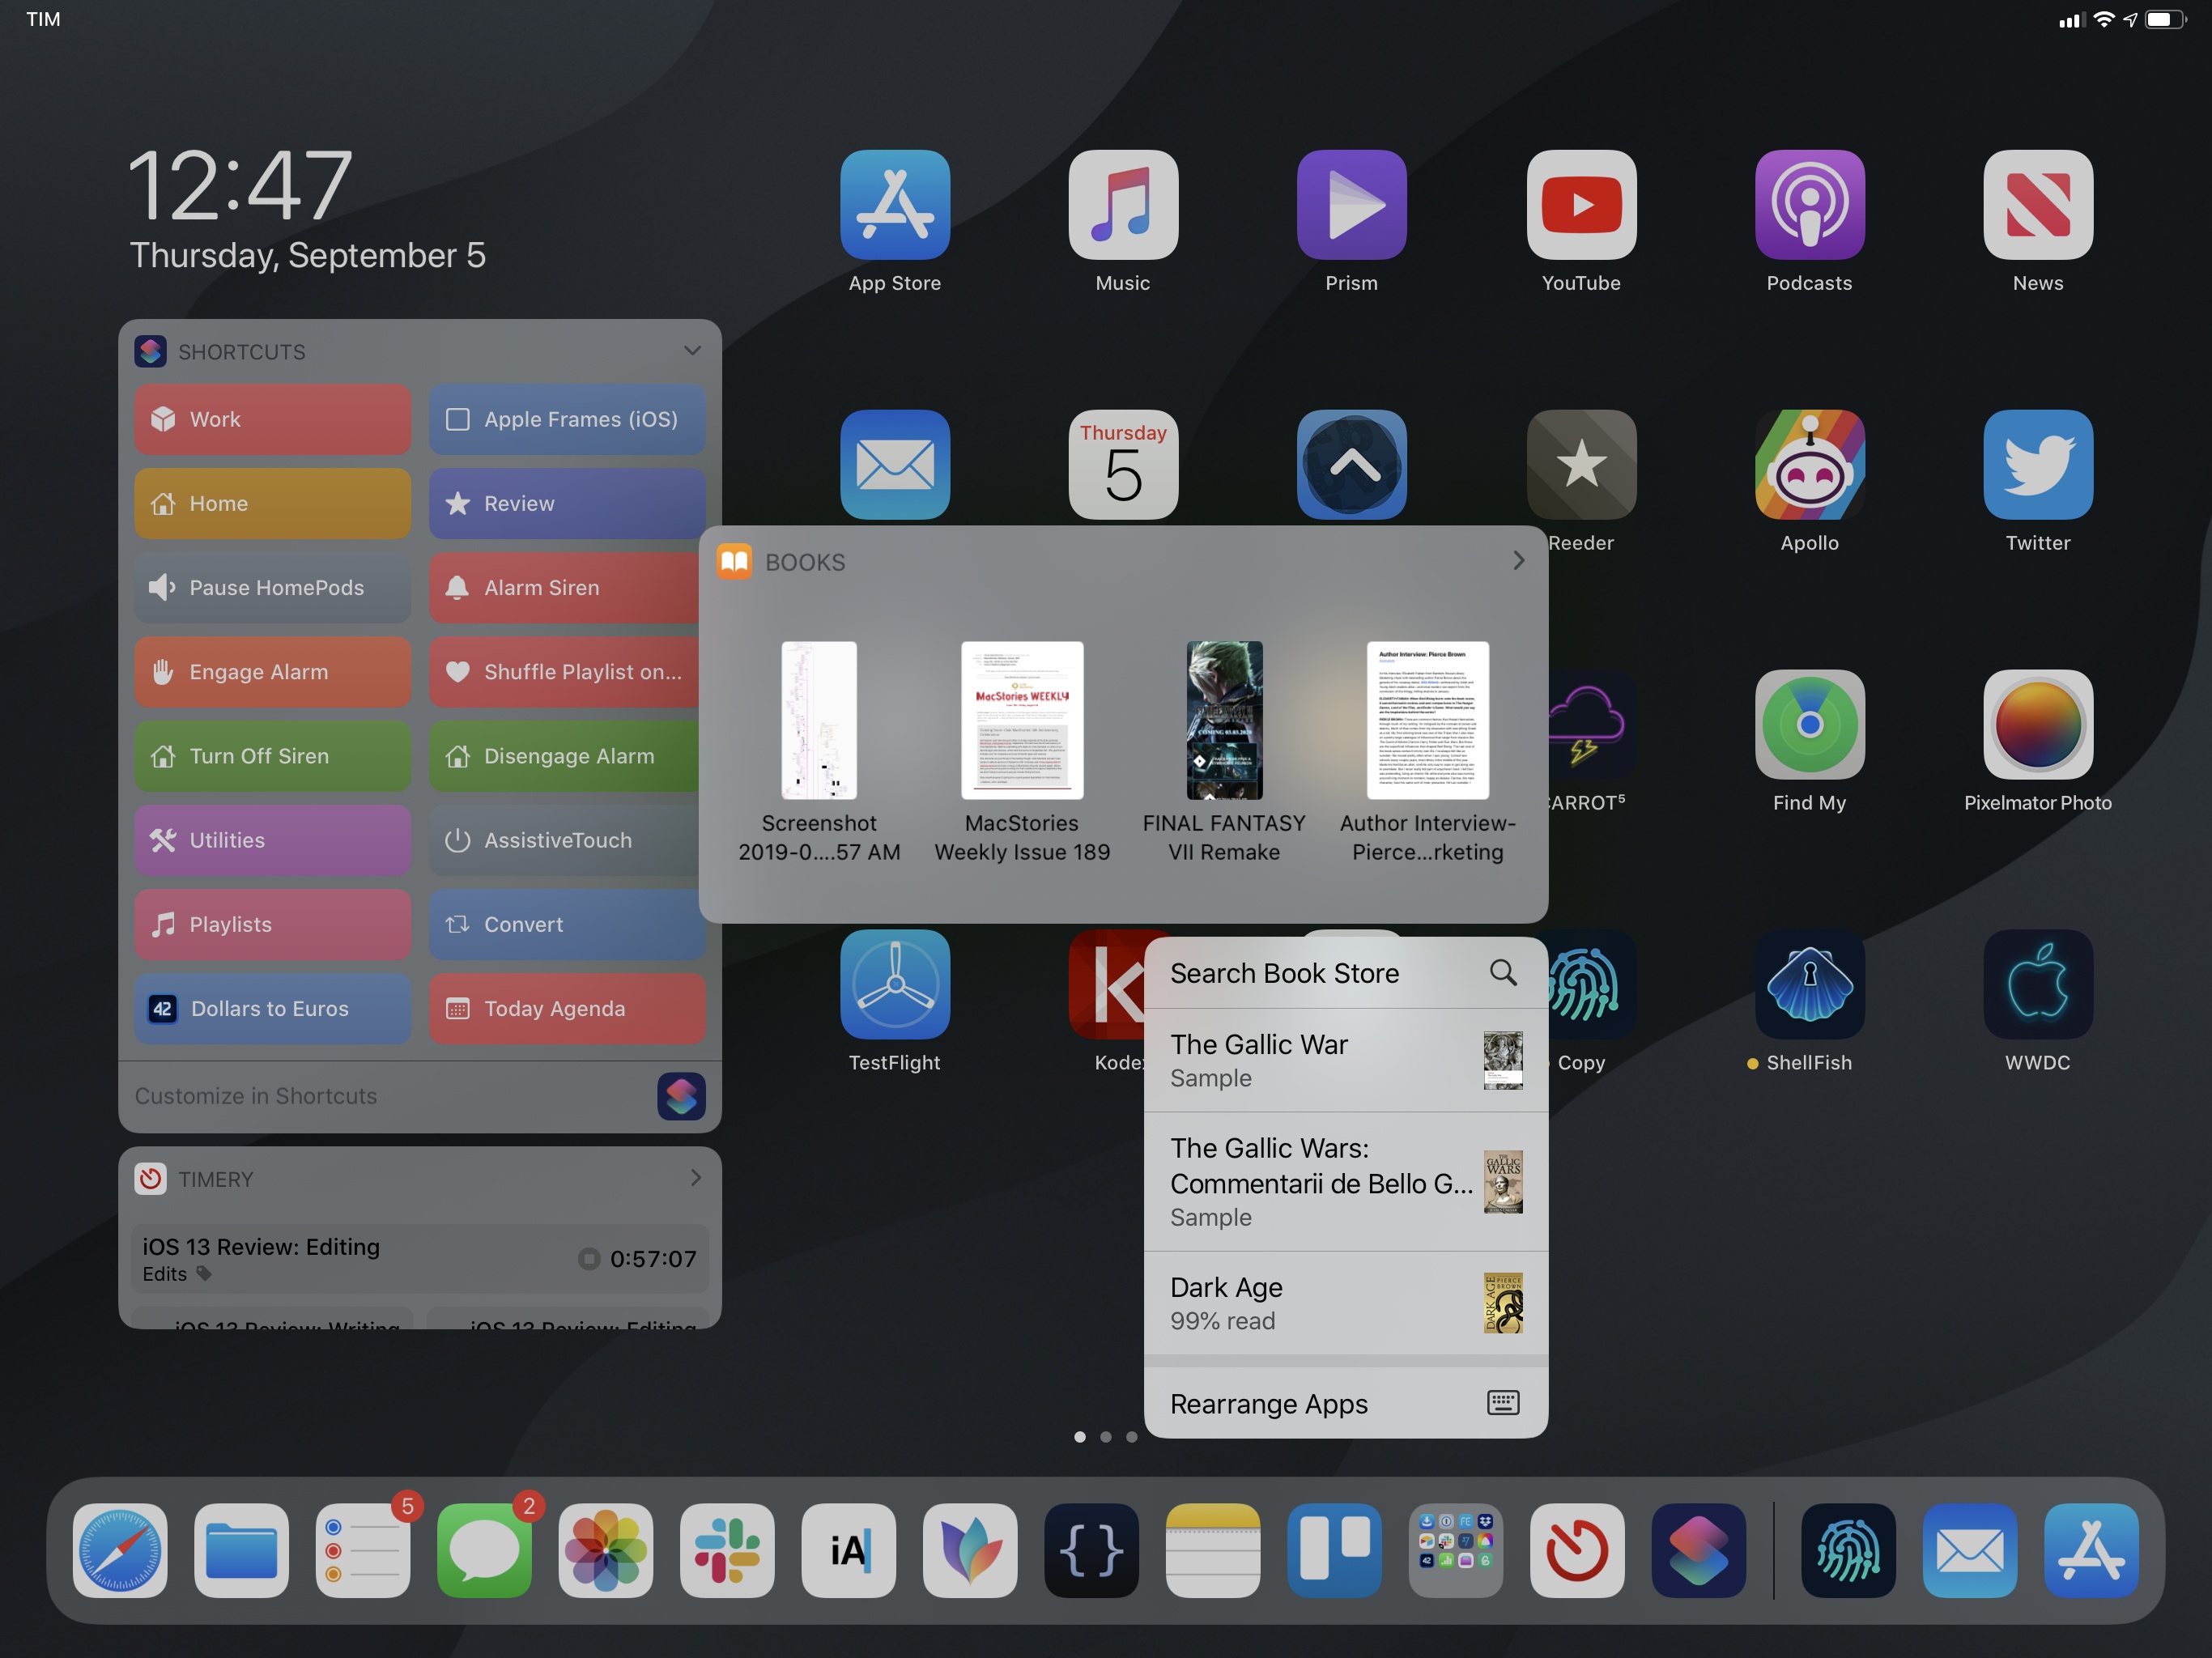
Task: Open Shortcuts app from the dock
Action: [1699, 1550]
